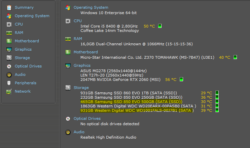Switch to the Peripherals section
Viewport: 250px width, 148px height.
[25, 83]
